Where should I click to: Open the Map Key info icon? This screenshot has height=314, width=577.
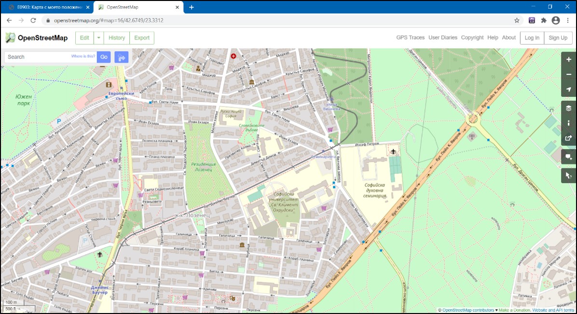click(x=568, y=123)
